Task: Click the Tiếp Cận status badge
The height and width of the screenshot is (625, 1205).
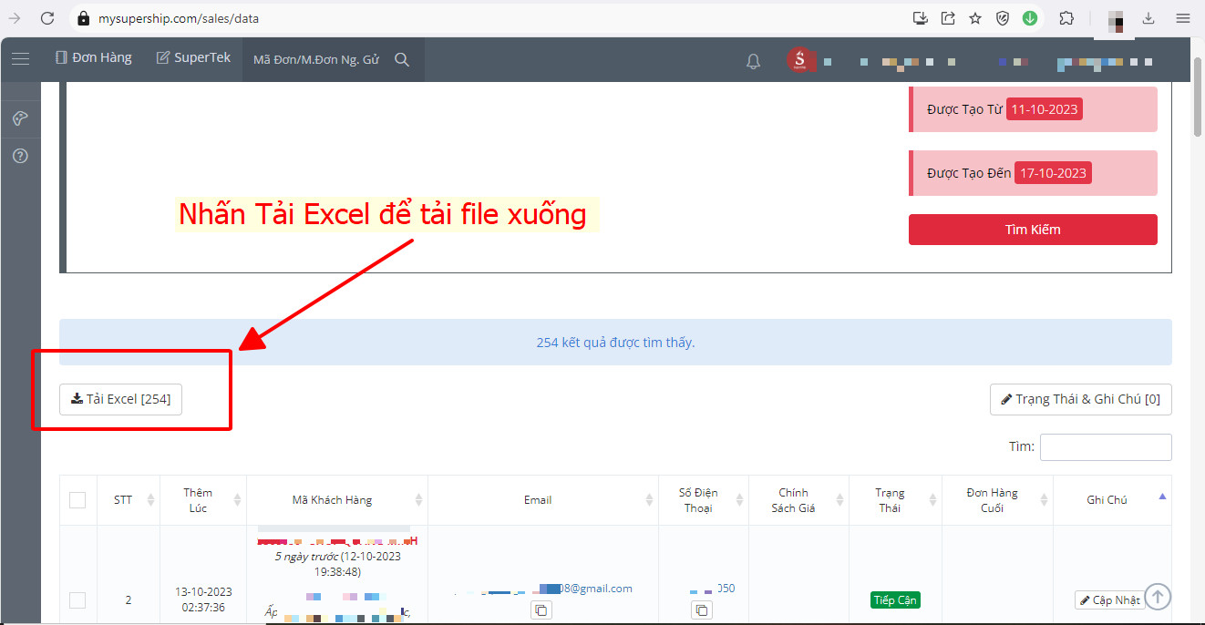Action: click(895, 600)
